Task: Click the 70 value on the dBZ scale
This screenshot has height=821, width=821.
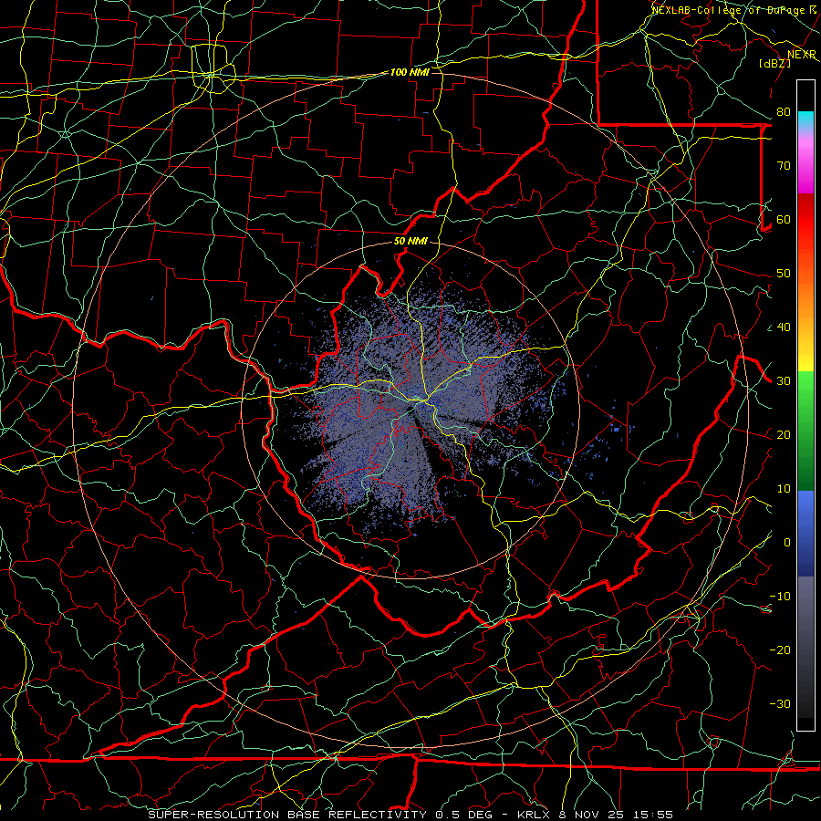Action: click(x=784, y=166)
